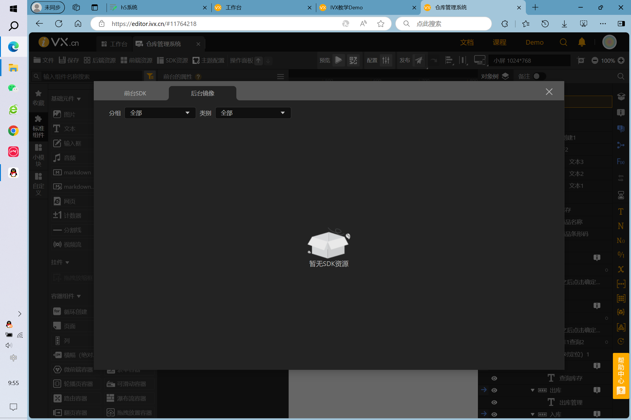Click the F(x) function icon
The image size is (631, 420).
621,161
